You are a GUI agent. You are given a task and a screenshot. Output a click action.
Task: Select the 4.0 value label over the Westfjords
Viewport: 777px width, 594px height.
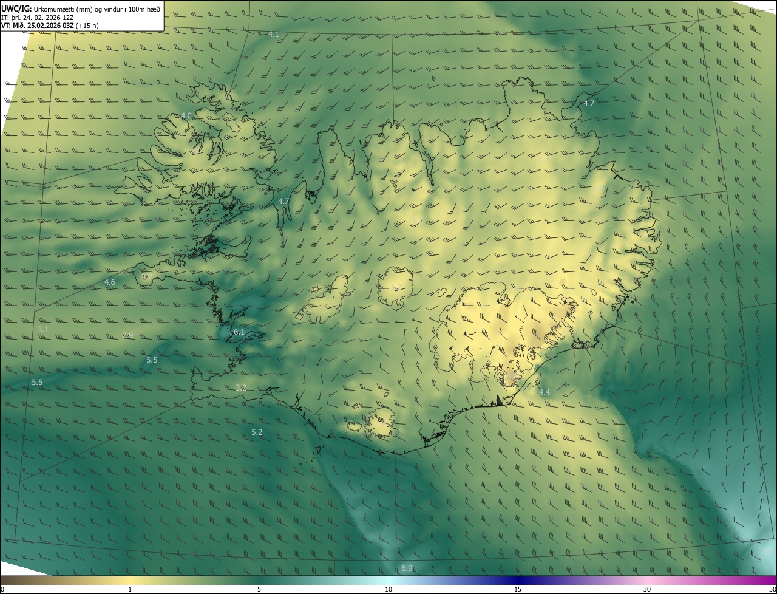(186, 115)
